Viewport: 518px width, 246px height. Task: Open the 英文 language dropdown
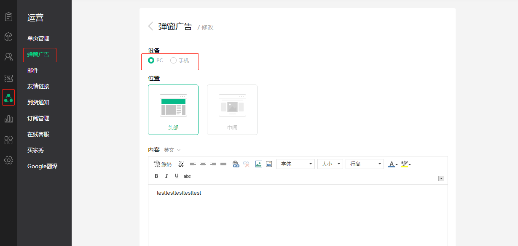point(172,150)
